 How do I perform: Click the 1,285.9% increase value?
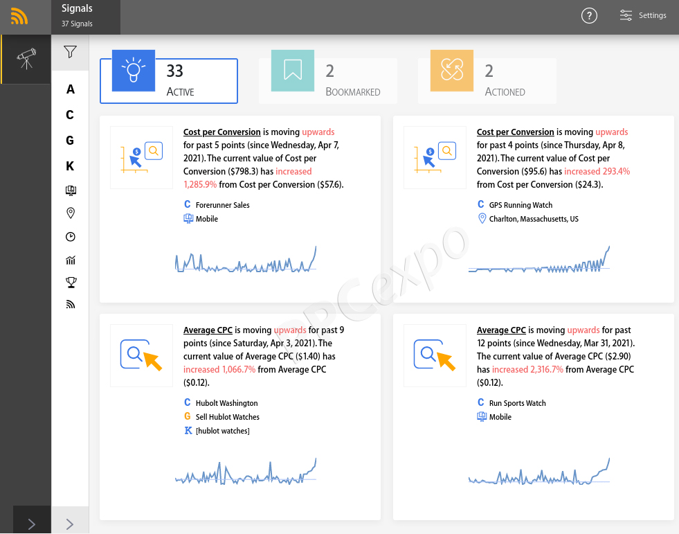click(x=200, y=185)
